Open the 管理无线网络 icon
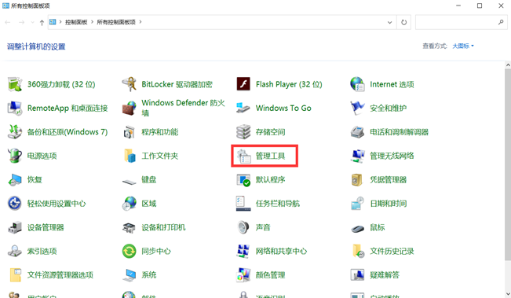 point(357,156)
